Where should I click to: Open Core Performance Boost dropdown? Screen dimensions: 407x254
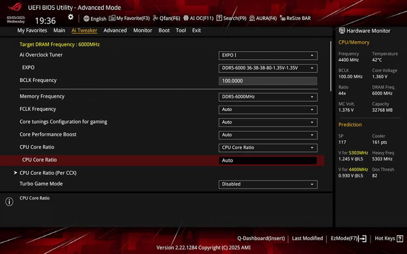268,135
